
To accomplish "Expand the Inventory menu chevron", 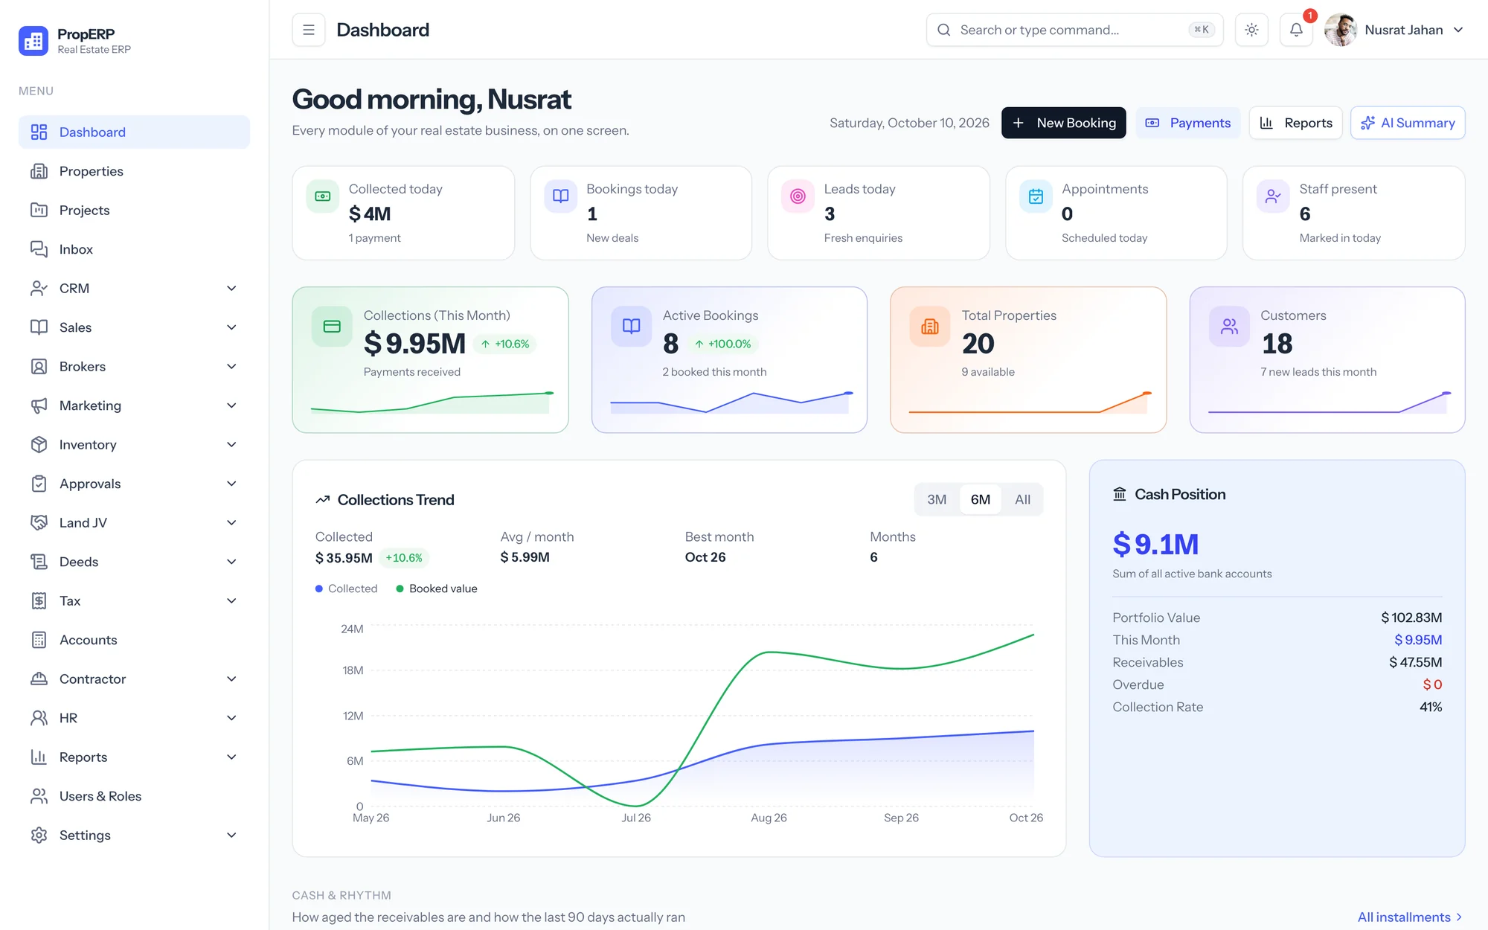I will tap(231, 444).
